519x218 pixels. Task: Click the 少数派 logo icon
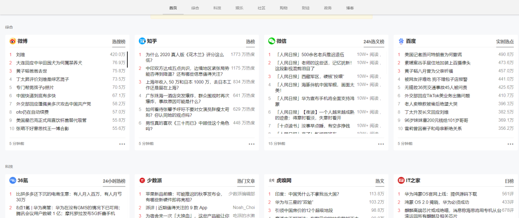pyautogui.click(x=142, y=181)
